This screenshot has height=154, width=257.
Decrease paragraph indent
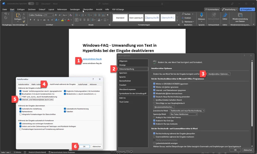(95, 15)
